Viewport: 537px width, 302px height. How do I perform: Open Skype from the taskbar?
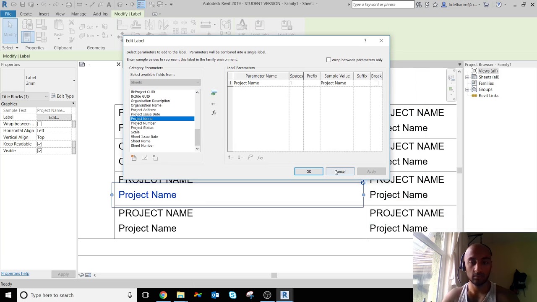[232, 295]
